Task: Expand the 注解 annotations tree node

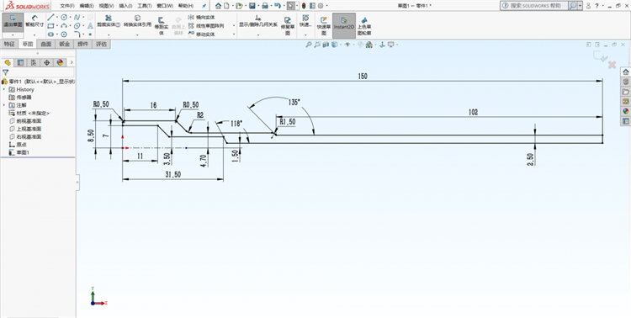Action: pyautogui.click(x=4, y=105)
